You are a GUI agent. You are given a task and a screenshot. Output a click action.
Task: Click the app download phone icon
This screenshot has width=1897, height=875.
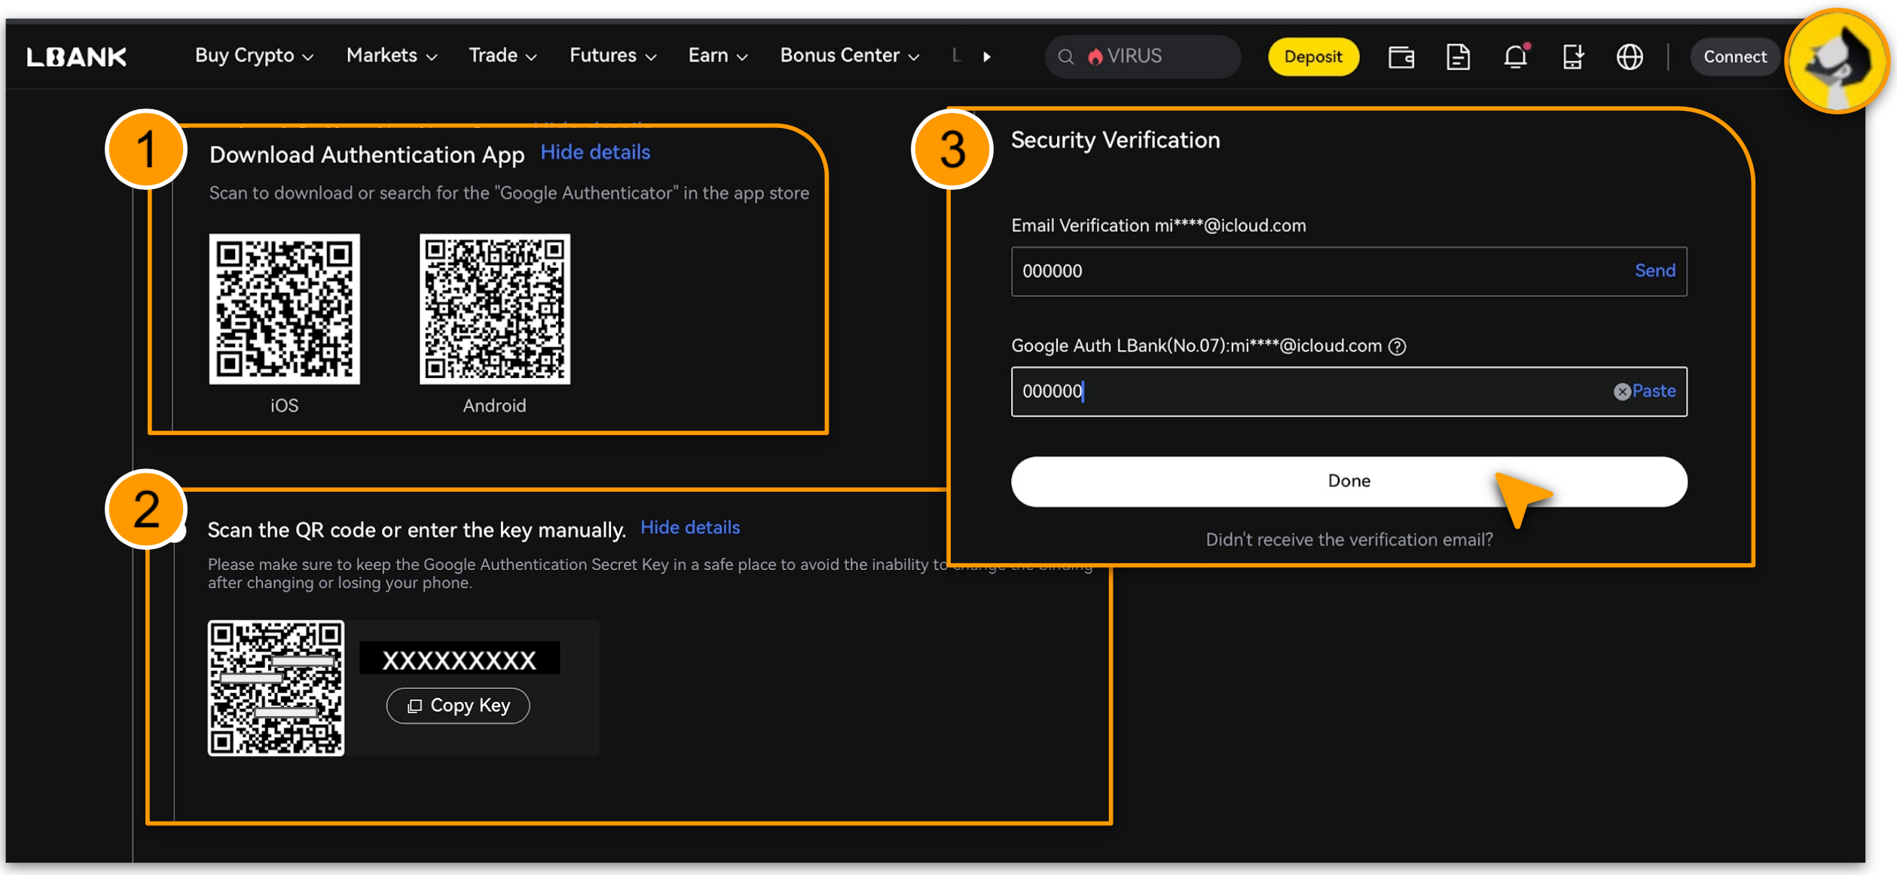[x=1572, y=56]
